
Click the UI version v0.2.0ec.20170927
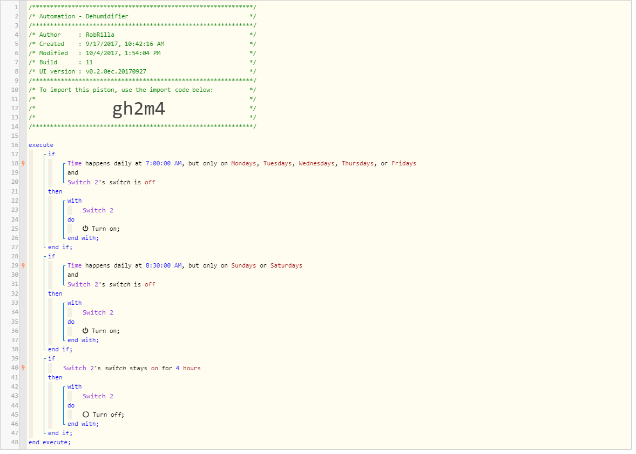116,72
